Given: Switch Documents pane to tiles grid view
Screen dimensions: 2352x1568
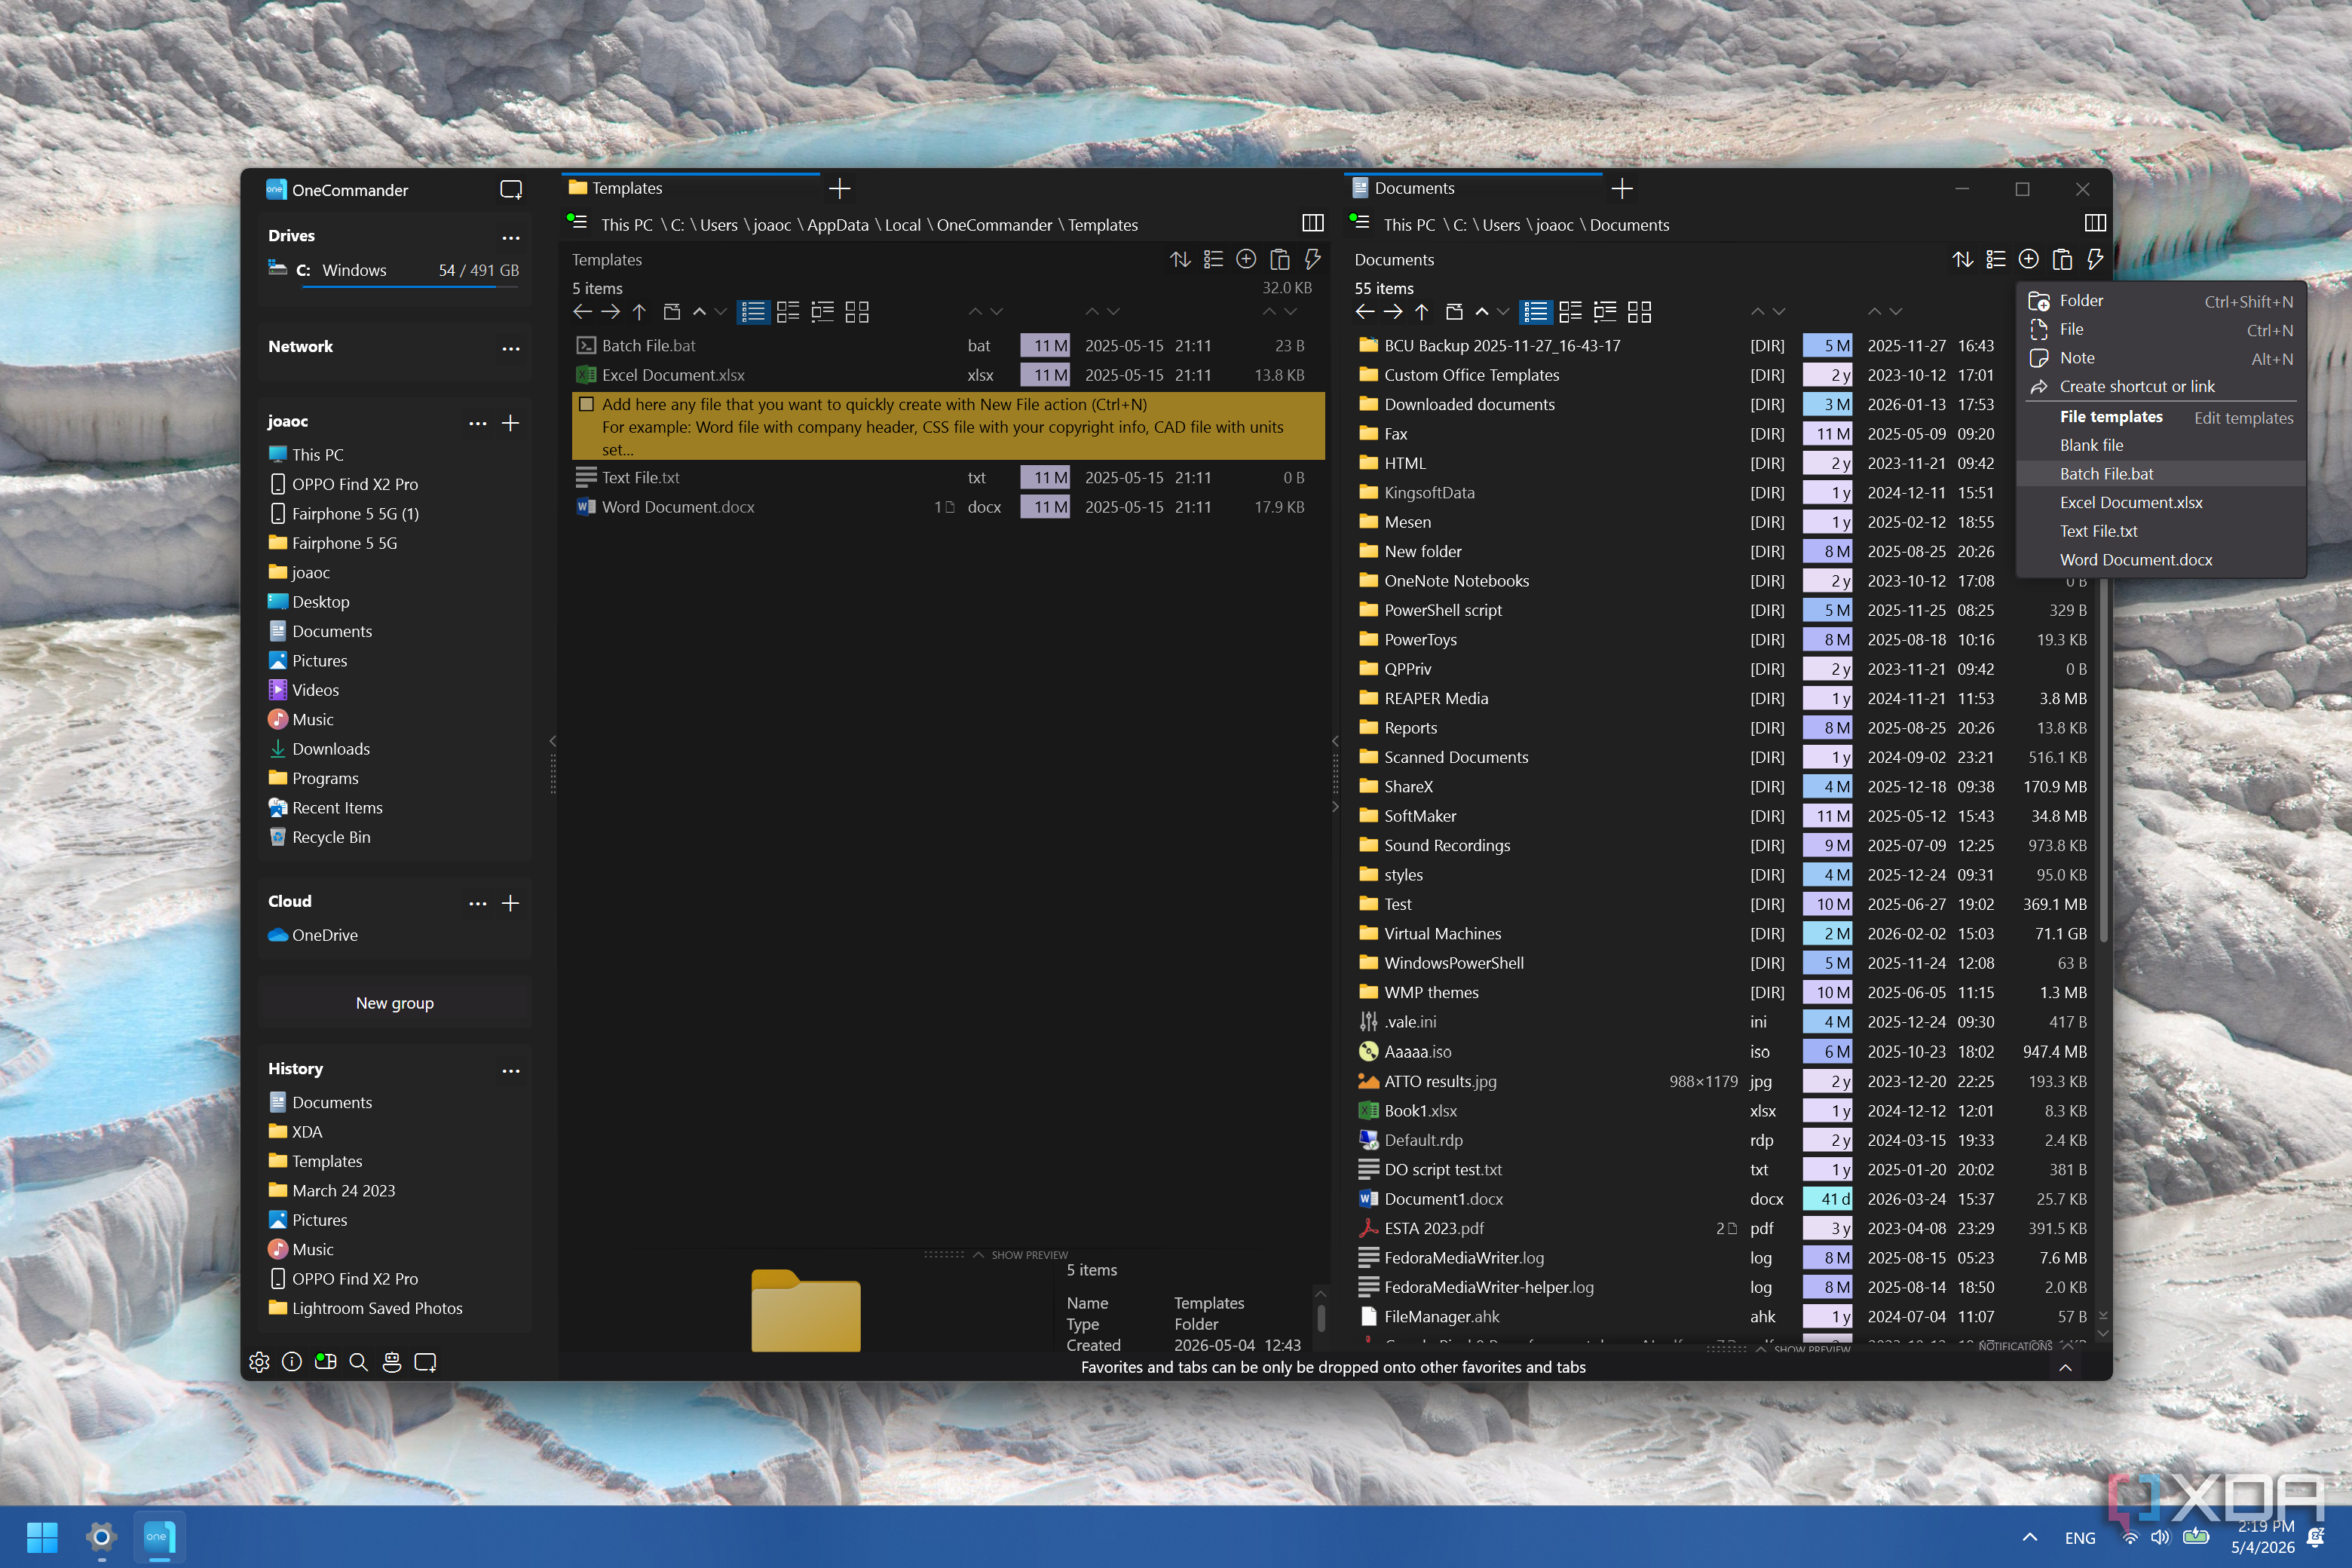Looking at the screenshot, I should point(1639,312).
